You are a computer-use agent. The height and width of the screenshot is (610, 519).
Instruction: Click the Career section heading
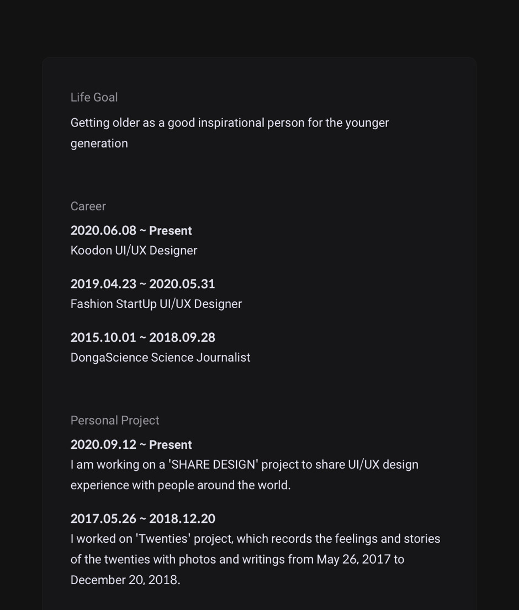coord(88,206)
